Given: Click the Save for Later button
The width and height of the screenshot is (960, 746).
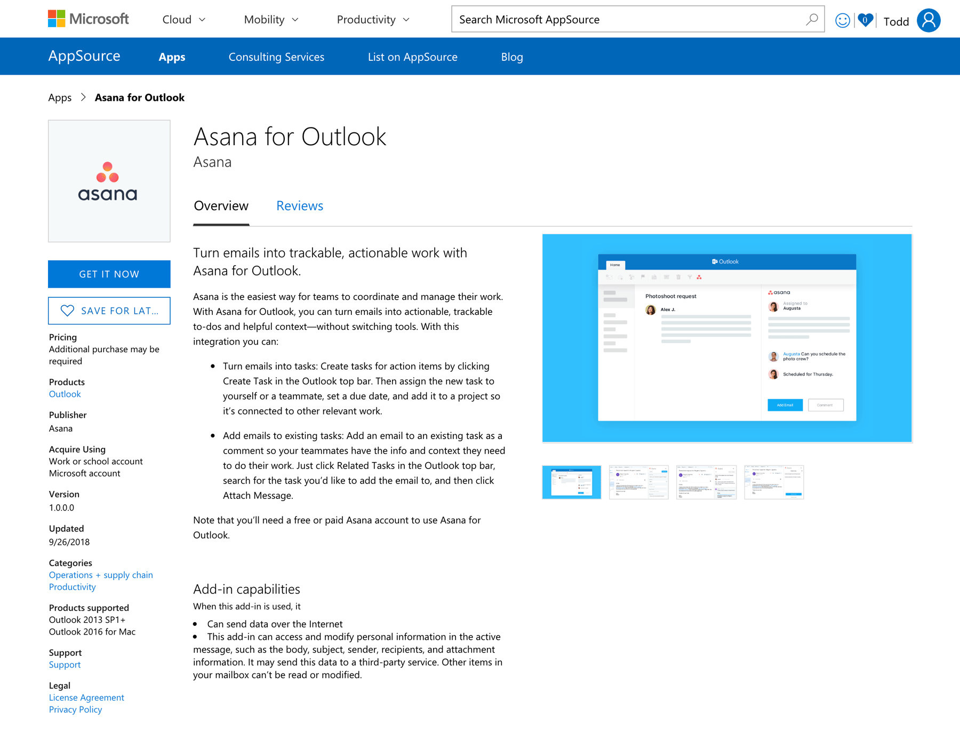Looking at the screenshot, I should click(x=109, y=311).
